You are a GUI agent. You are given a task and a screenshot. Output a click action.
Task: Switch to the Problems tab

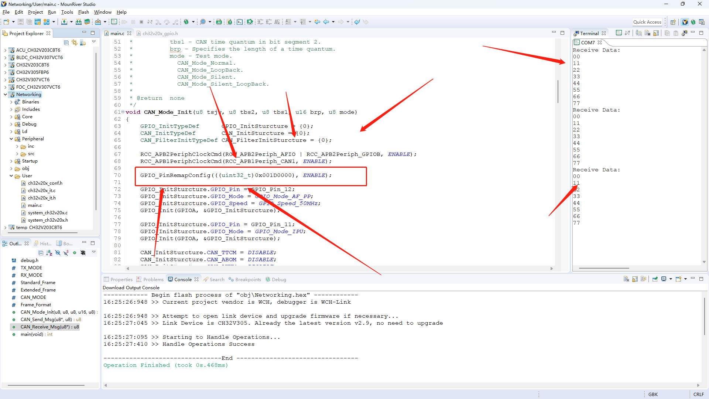click(153, 280)
